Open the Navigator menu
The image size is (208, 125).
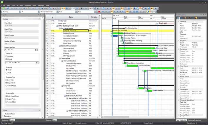(x=41, y=5)
